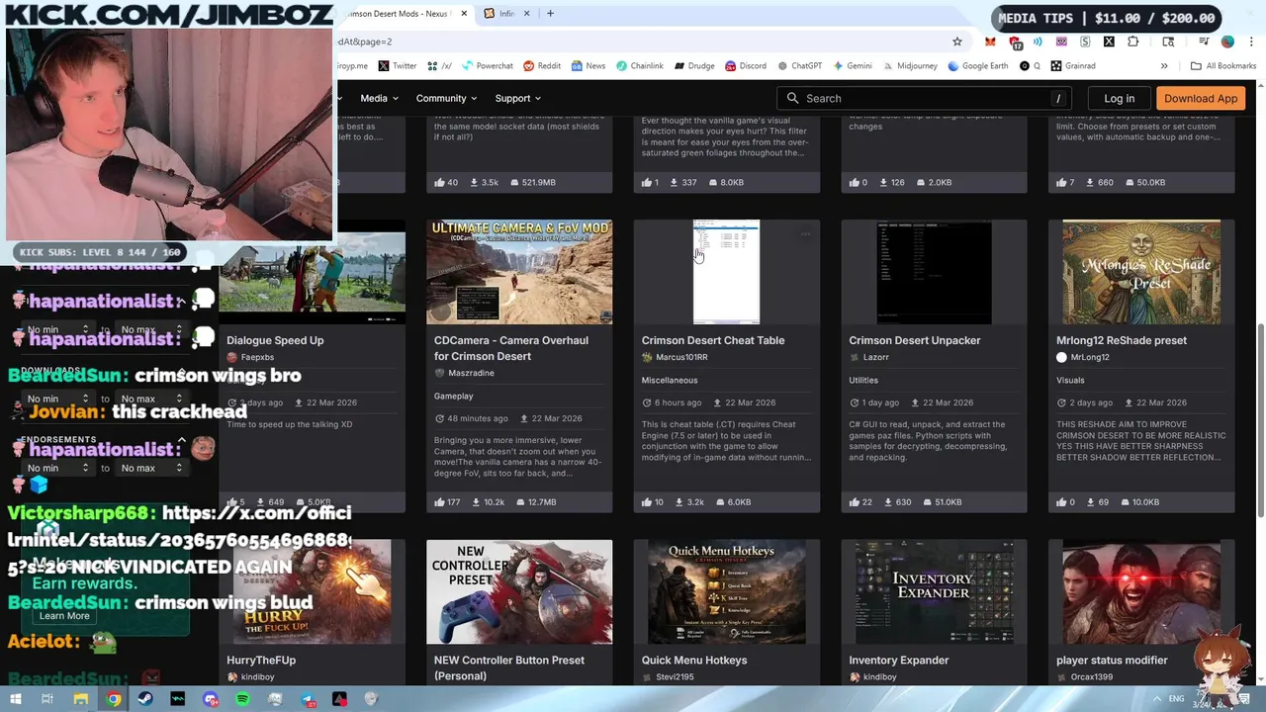Expand the Community menu dropdown
Screen dimensions: 1266x712
point(446,98)
